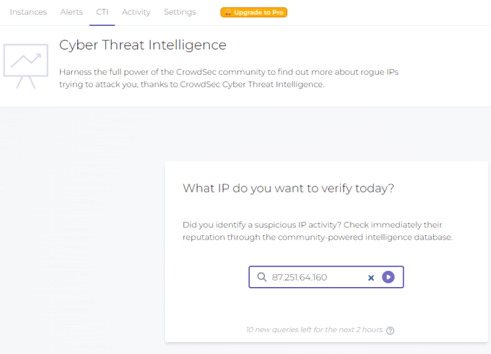Click the "What IP do you want to verify today?" heading
Screen dimensions: 491x354
pos(288,188)
